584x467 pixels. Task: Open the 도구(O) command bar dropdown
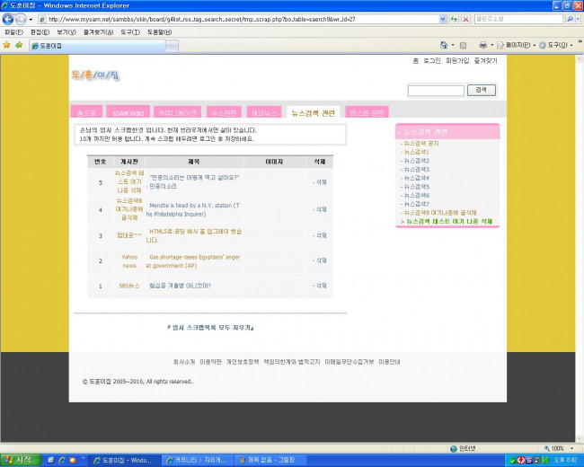tap(556, 45)
